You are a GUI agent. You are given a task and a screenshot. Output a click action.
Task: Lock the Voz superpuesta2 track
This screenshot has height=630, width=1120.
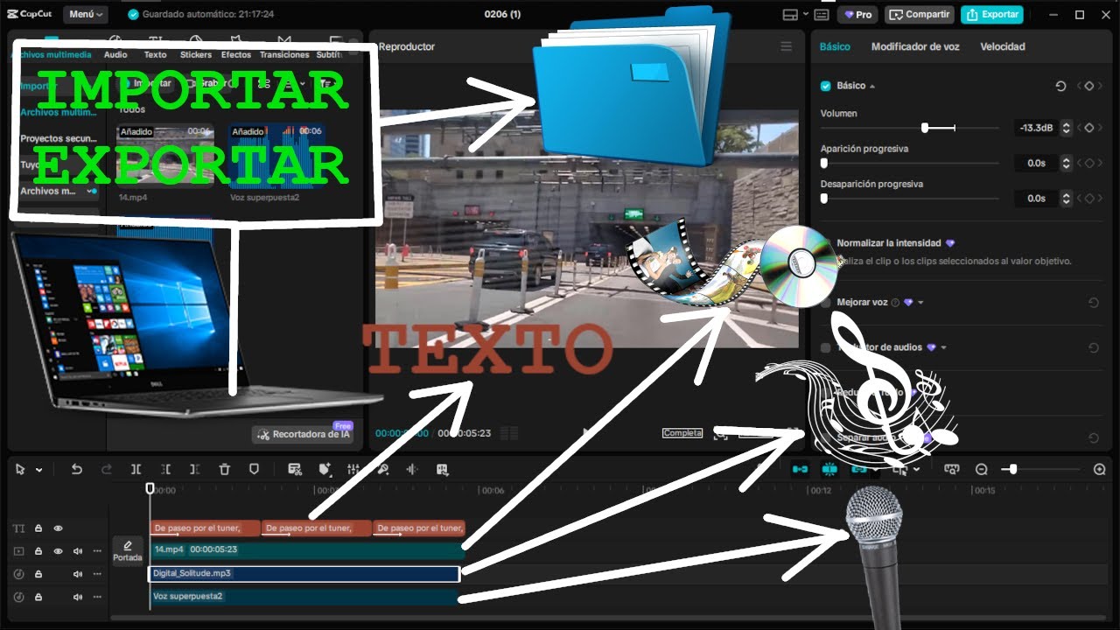pos(38,597)
